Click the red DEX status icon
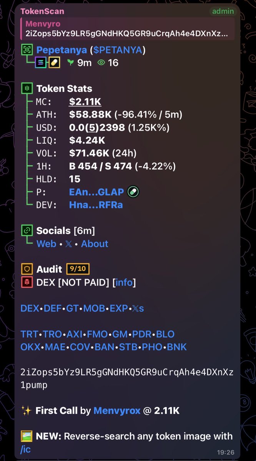 [27, 282]
